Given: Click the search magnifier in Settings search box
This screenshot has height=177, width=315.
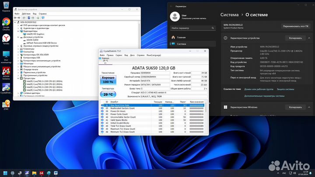Looking at the screenshot, I should tap(213, 28).
